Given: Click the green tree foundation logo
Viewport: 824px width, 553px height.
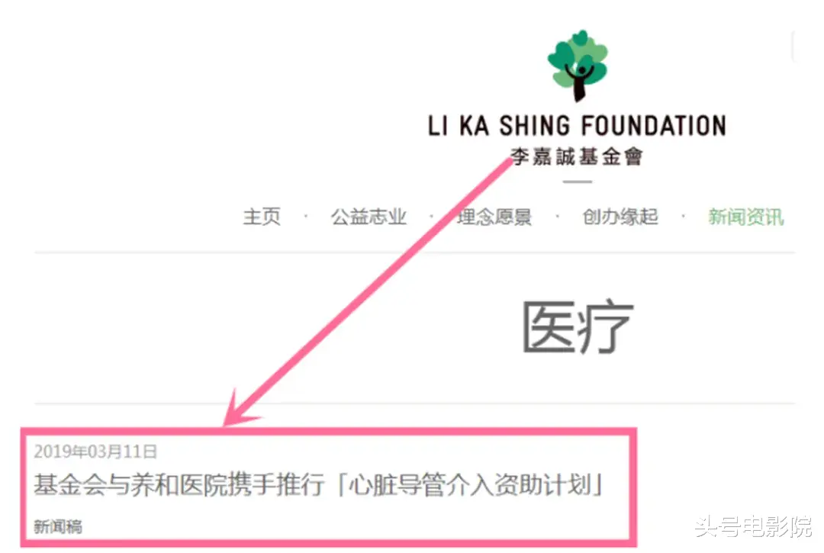Looking at the screenshot, I should coord(578,66).
